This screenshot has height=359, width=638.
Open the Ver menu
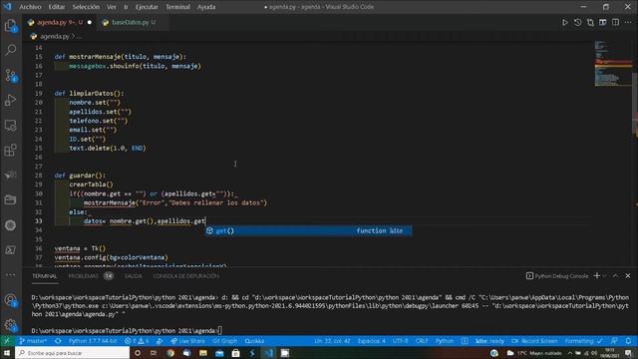point(112,7)
